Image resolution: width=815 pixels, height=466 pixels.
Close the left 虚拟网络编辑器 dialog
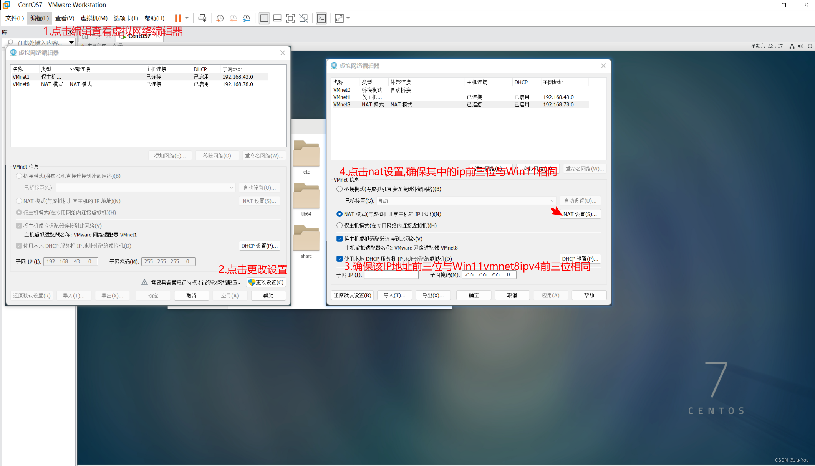[283, 53]
